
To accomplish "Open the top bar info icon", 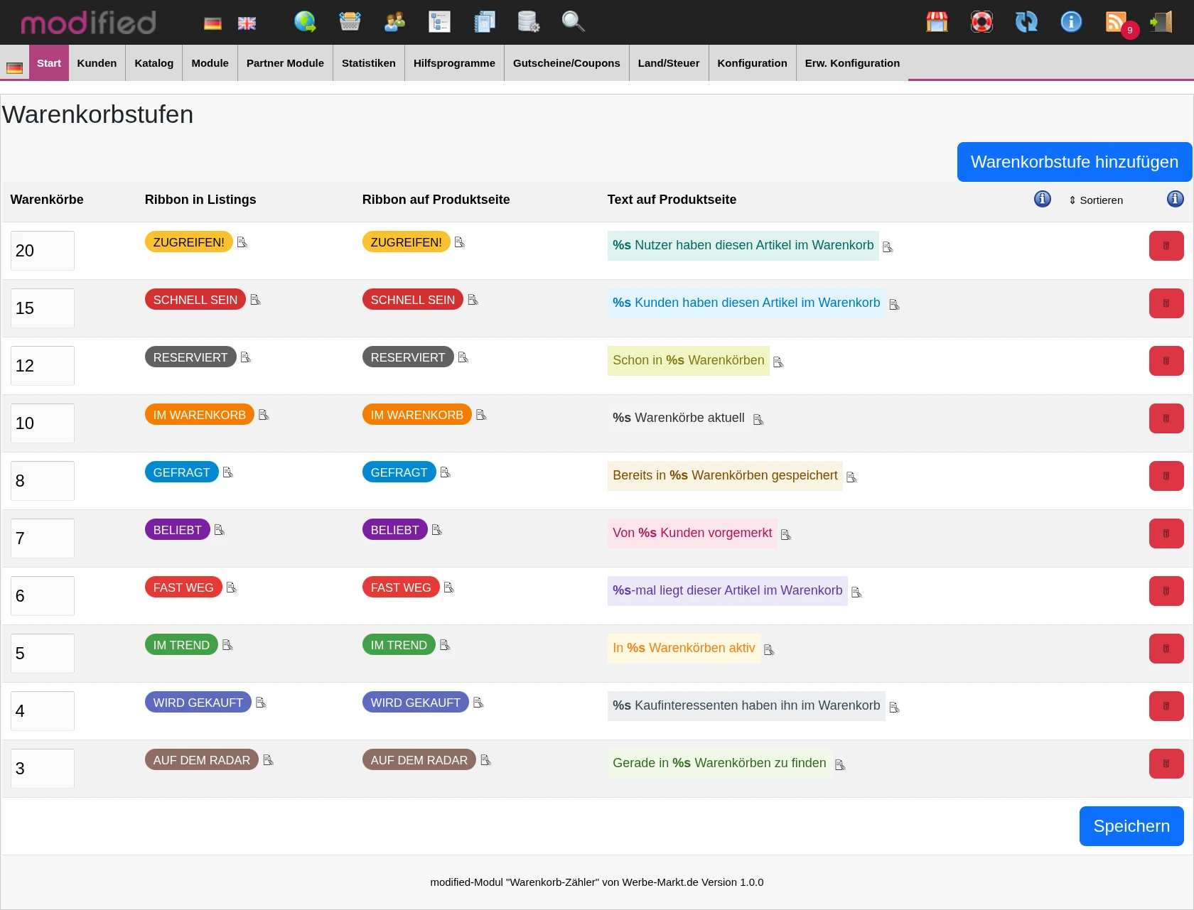I will pos(1071,22).
